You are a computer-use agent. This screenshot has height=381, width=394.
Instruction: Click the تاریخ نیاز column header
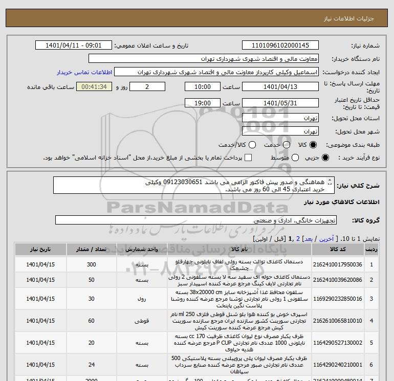[40, 250]
